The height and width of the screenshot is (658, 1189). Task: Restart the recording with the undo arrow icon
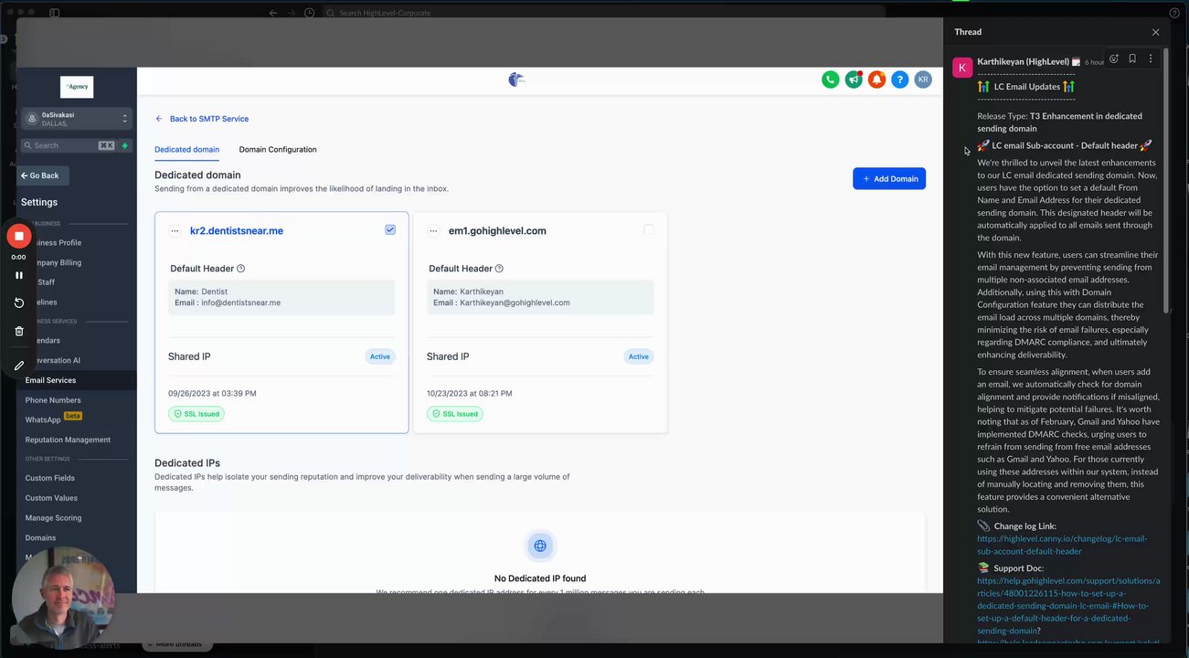pyautogui.click(x=18, y=302)
